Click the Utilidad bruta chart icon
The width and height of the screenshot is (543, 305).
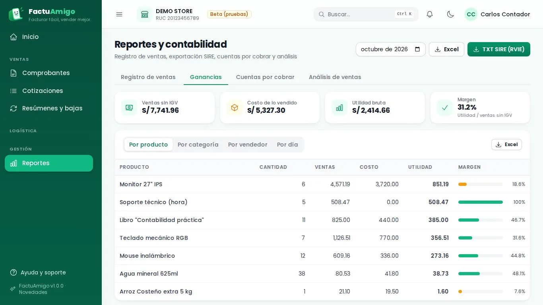coord(339,108)
